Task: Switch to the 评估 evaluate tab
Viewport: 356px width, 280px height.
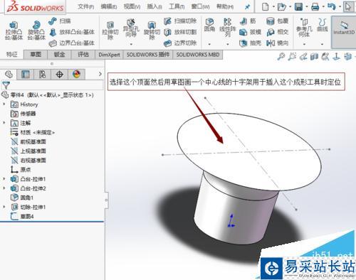Action: click(83, 55)
